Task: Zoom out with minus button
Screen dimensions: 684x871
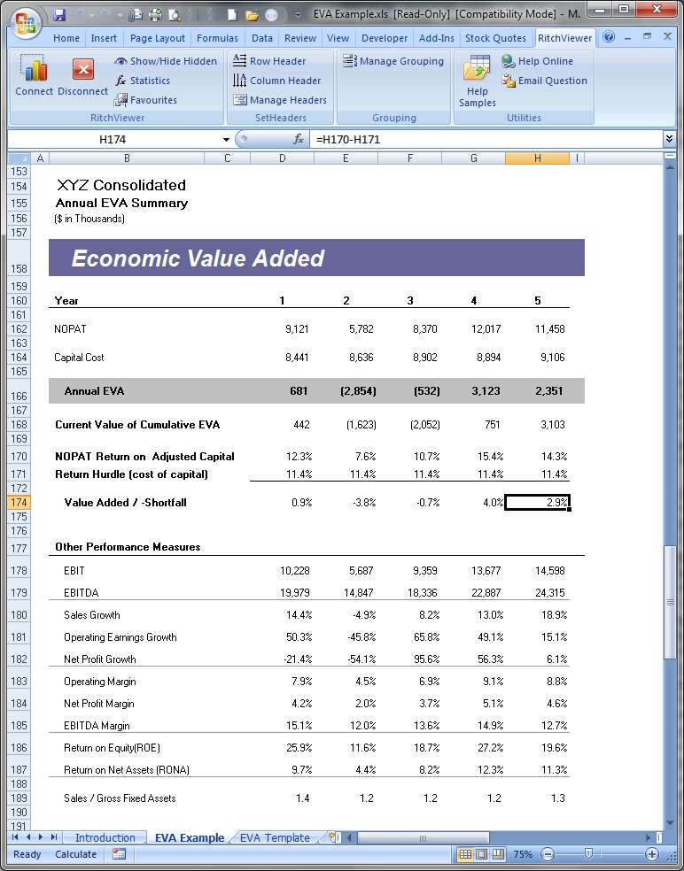Action: tap(548, 854)
